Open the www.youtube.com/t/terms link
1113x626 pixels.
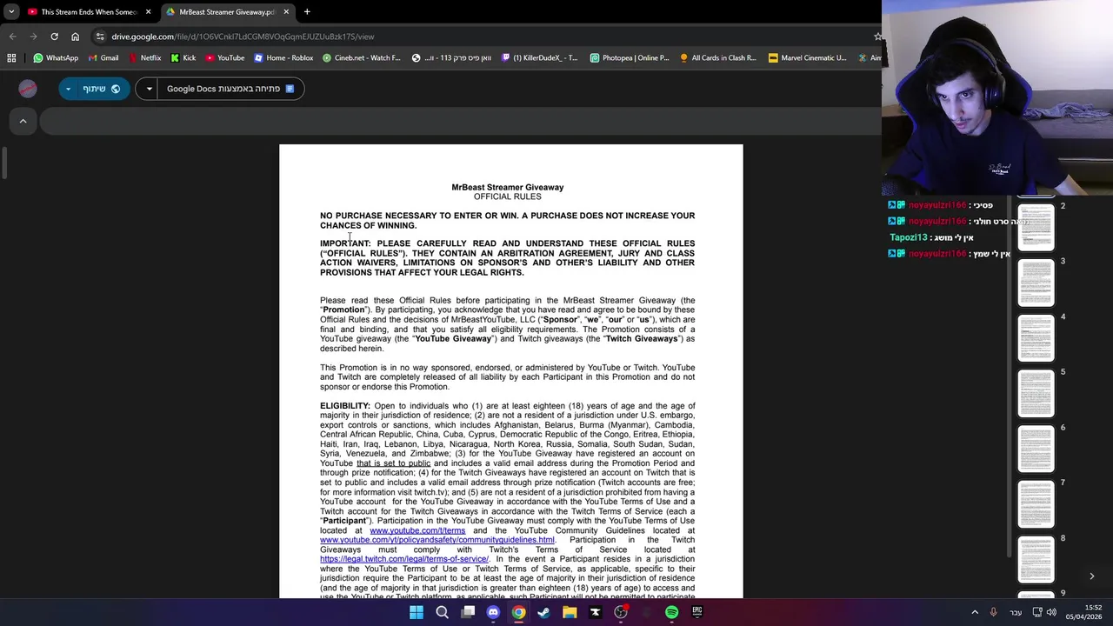(417, 530)
